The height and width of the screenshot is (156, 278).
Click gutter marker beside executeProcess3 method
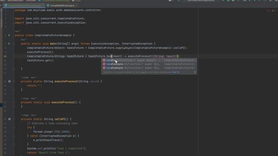point(10,81)
